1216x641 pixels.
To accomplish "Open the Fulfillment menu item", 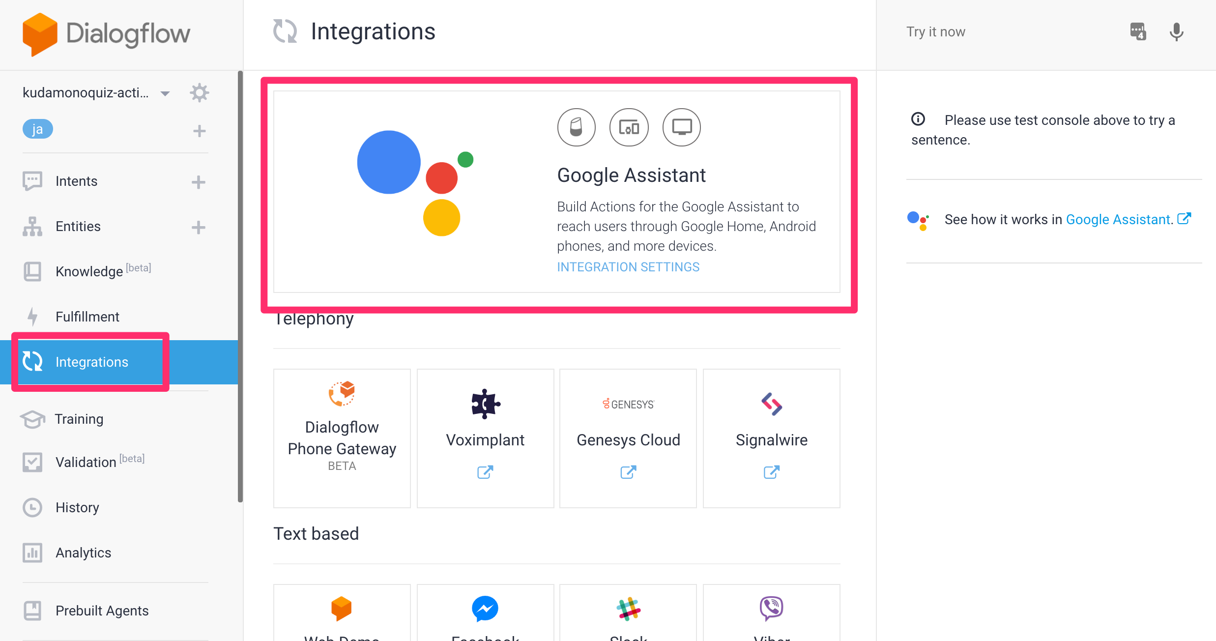I will tap(87, 317).
